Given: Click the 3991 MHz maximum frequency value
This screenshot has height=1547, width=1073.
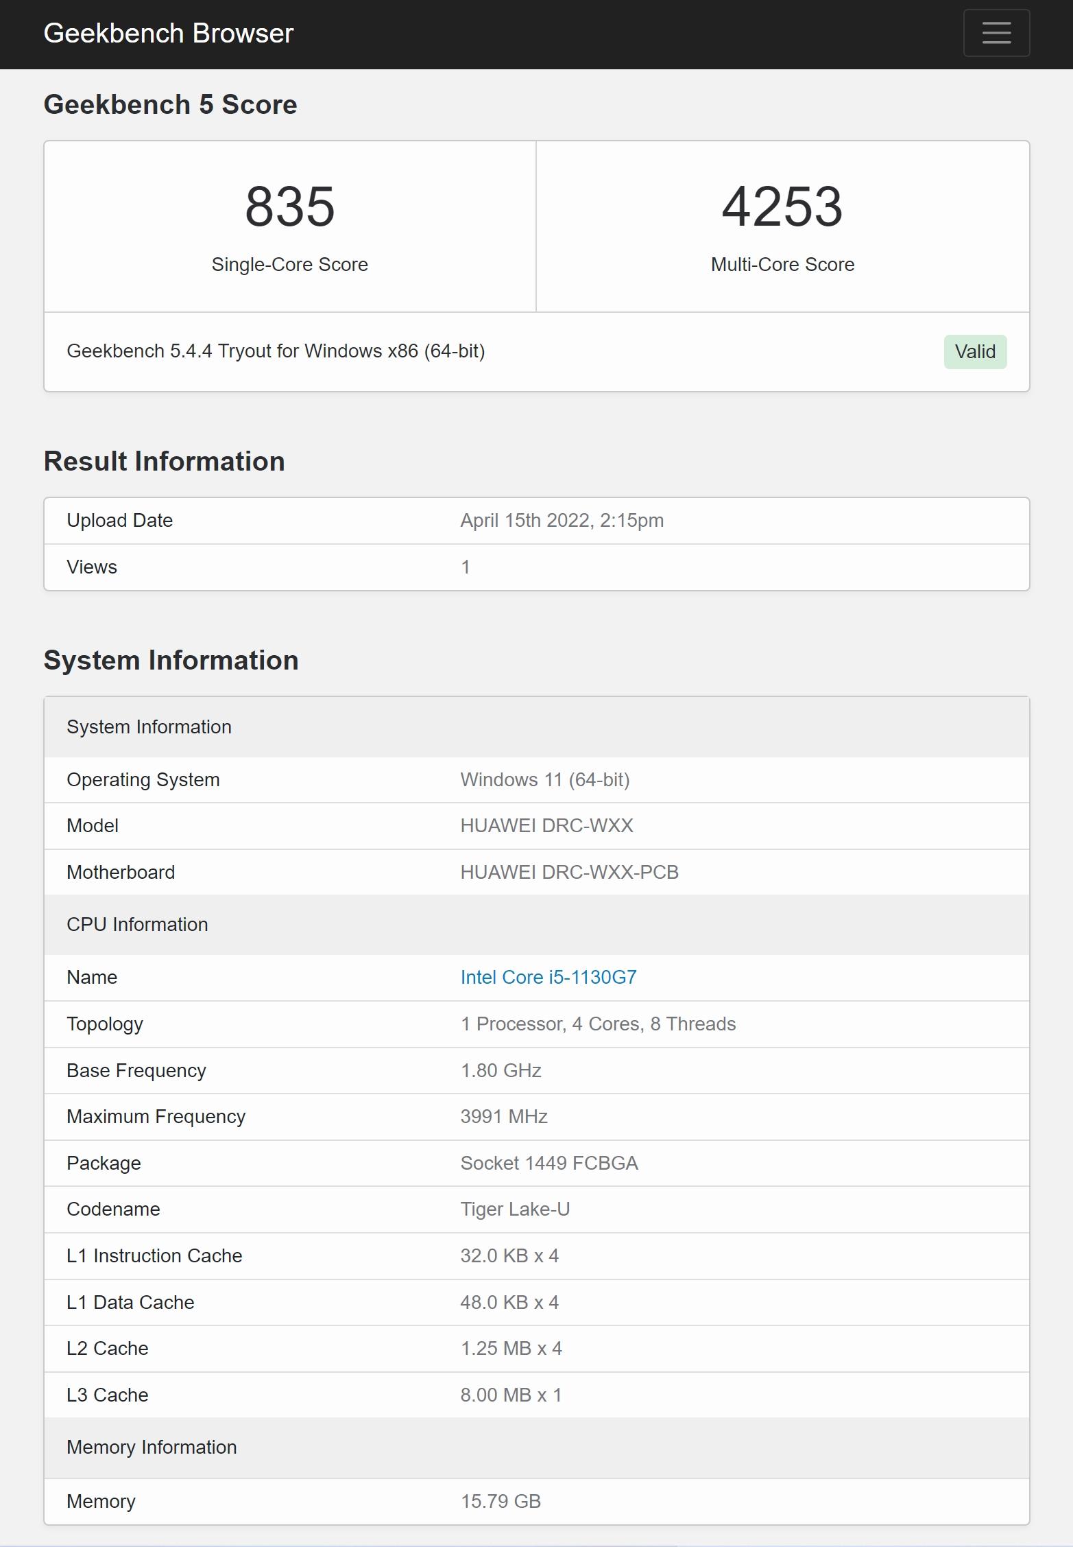Looking at the screenshot, I should pos(503,1116).
